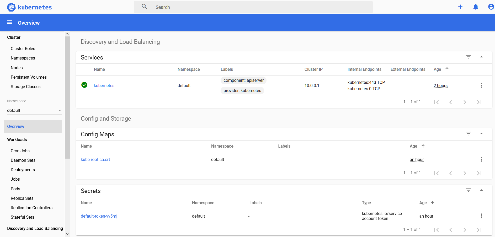
Task: Open the kubernetes service link
Action: point(104,85)
